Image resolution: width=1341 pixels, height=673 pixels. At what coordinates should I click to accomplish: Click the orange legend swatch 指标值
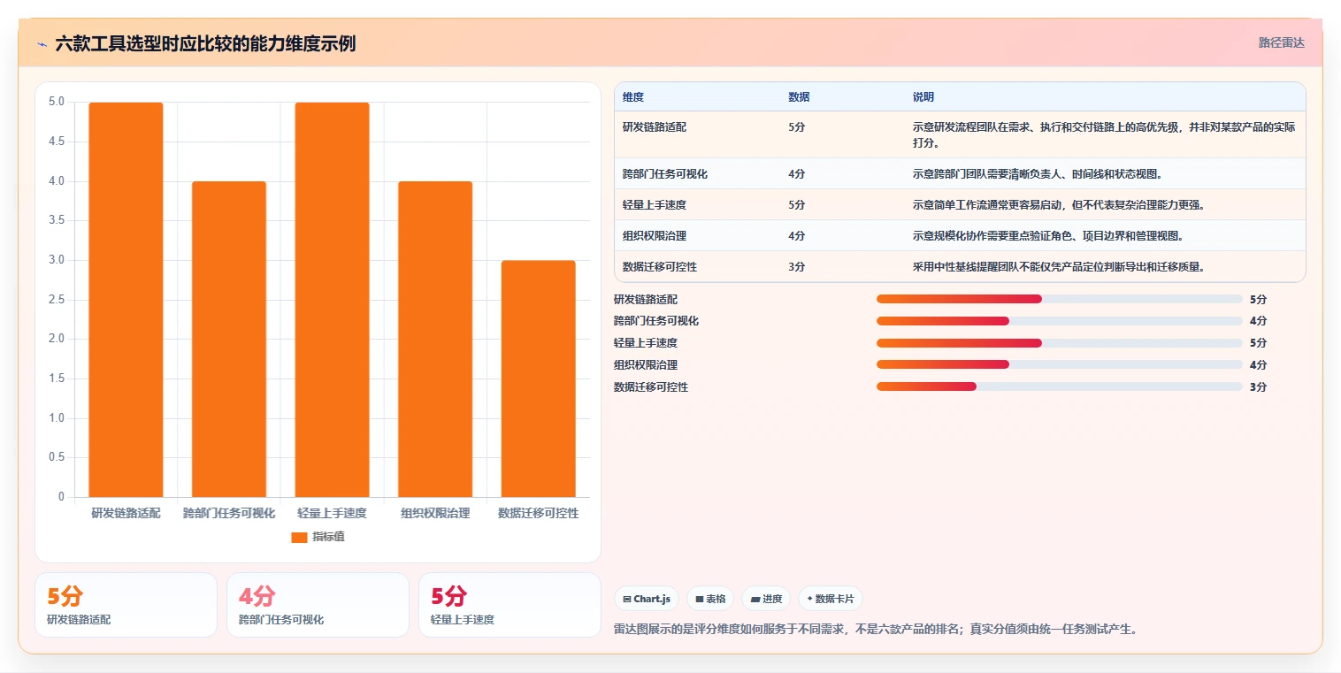299,537
